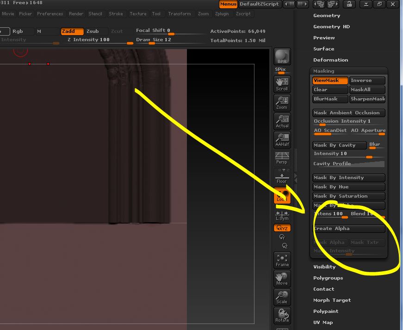Select the Scroll navigation icon

[x=282, y=83]
